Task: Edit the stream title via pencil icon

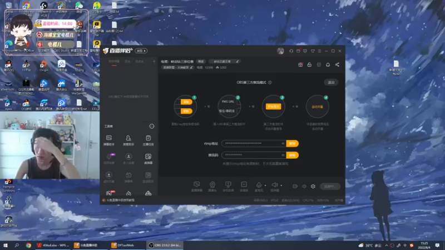Action: pyautogui.click(x=238, y=61)
